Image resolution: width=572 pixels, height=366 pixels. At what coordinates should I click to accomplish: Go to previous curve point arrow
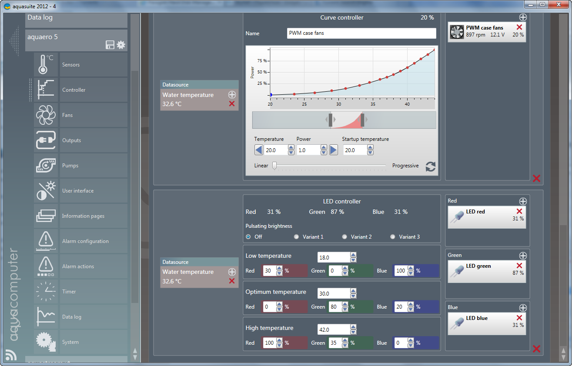(259, 150)
